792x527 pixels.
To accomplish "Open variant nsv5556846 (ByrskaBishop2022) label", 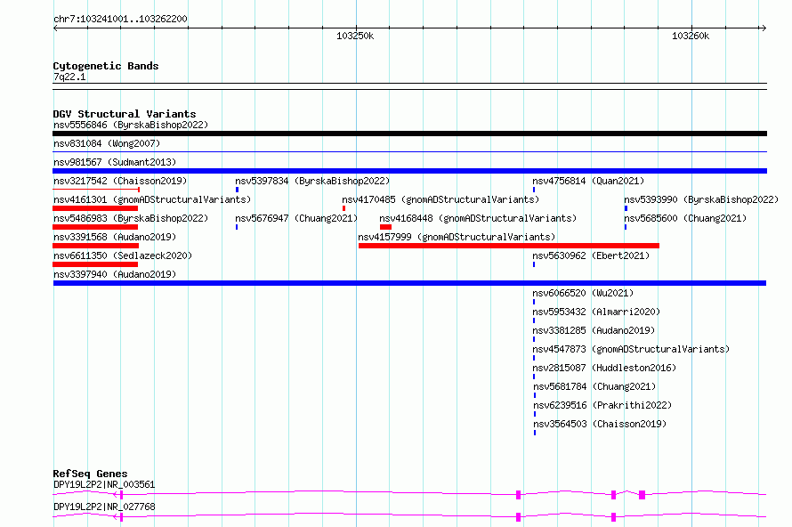I will (131, 125).
